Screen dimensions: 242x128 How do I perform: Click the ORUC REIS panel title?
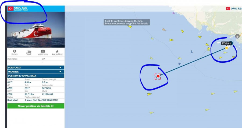click(x=21, y=7)
